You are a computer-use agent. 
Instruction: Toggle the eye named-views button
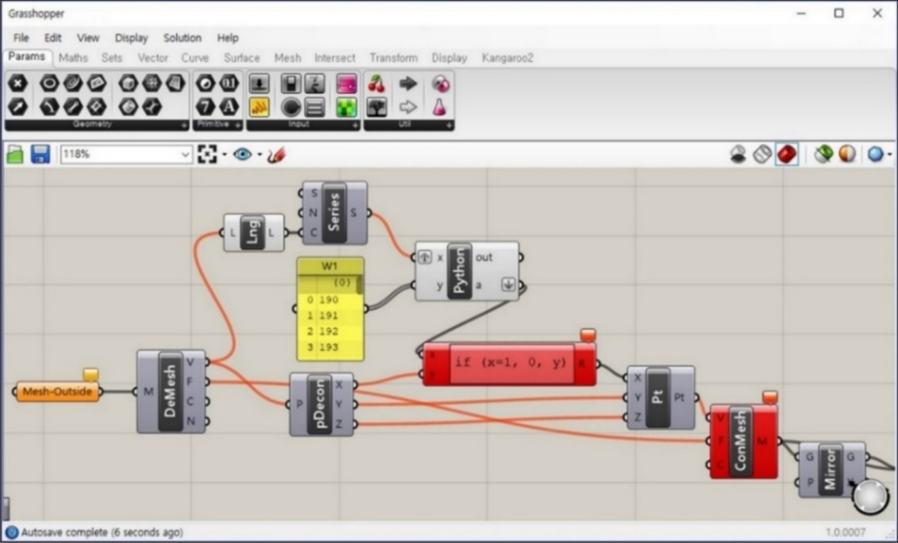point(242,154)
